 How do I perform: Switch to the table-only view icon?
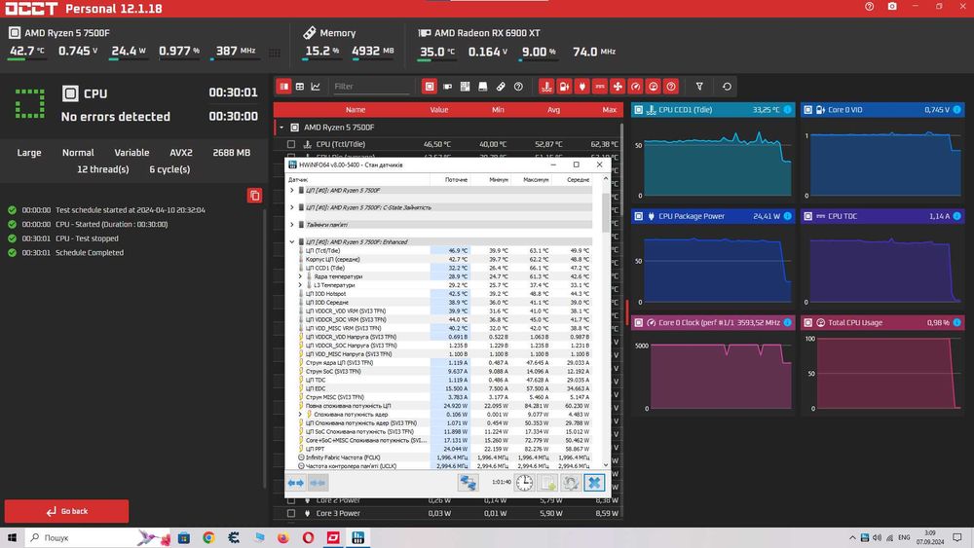pyautogui.click(x=300, y=87)
